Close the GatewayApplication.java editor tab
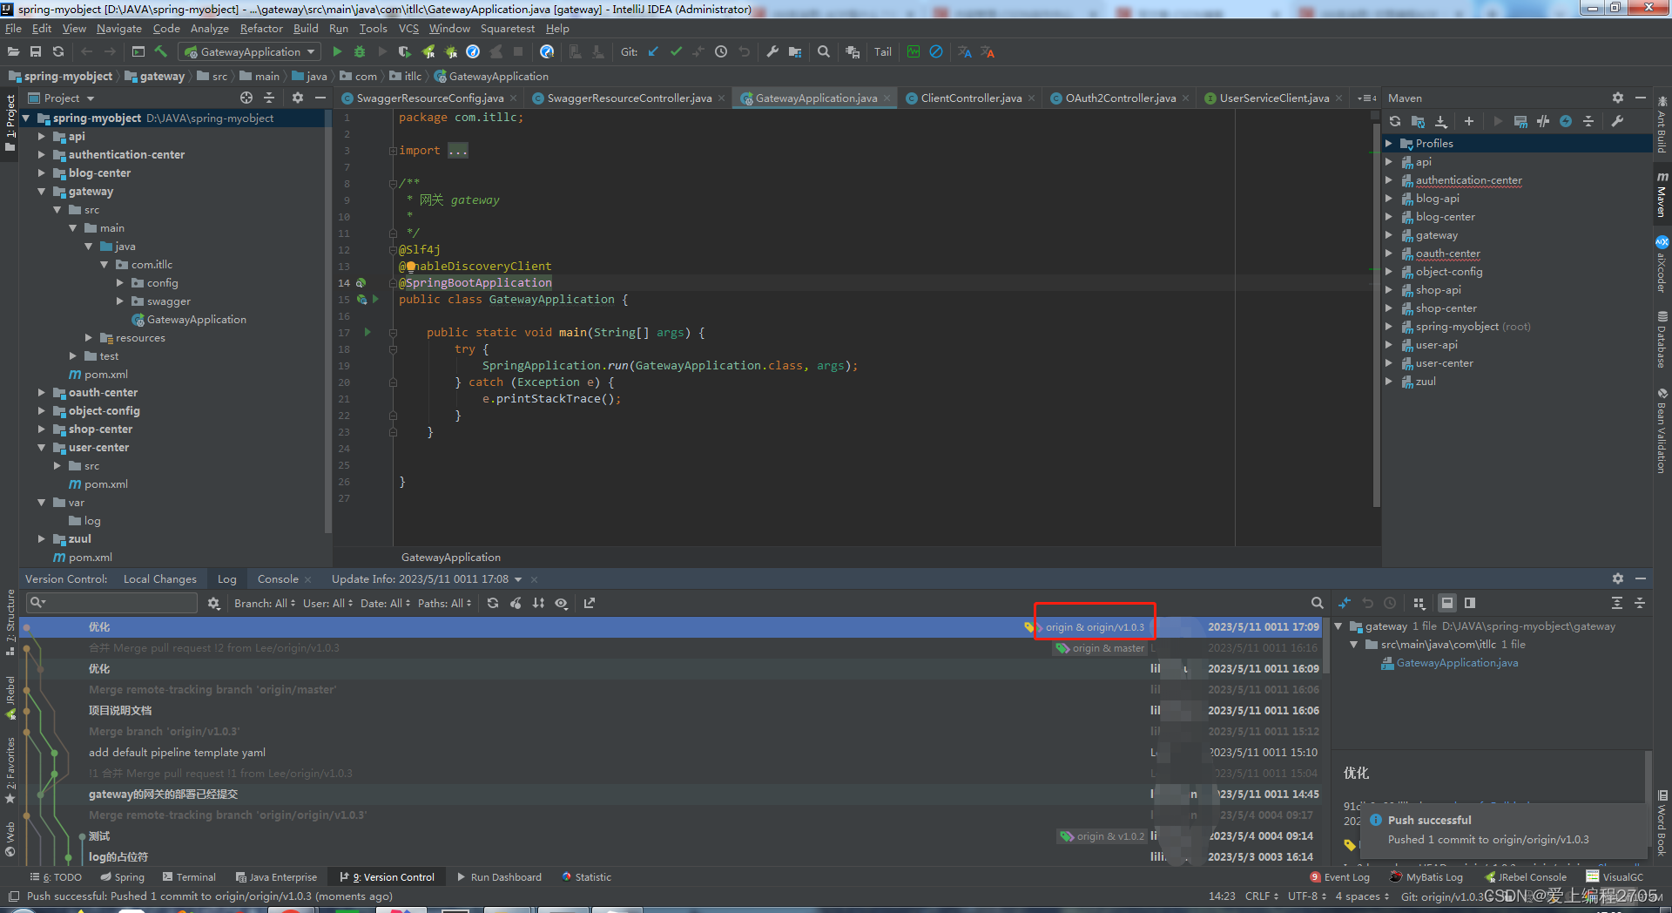This screenshot has height=913, width=1672. coord(887,98)
